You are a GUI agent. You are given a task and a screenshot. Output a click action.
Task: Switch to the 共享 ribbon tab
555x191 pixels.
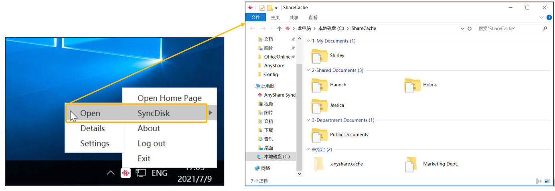tap(294, 18)
